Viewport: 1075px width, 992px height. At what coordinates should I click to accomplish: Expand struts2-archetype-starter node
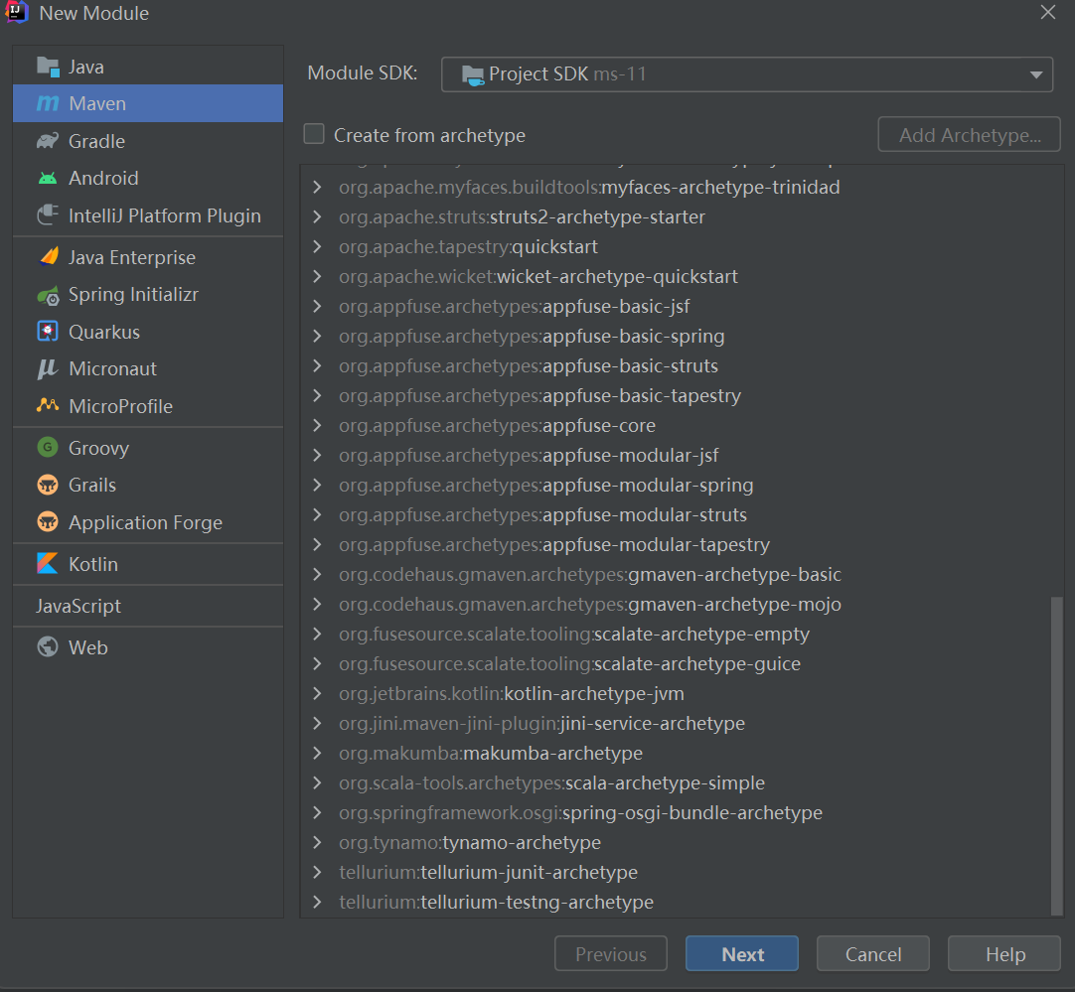point(317,216)
